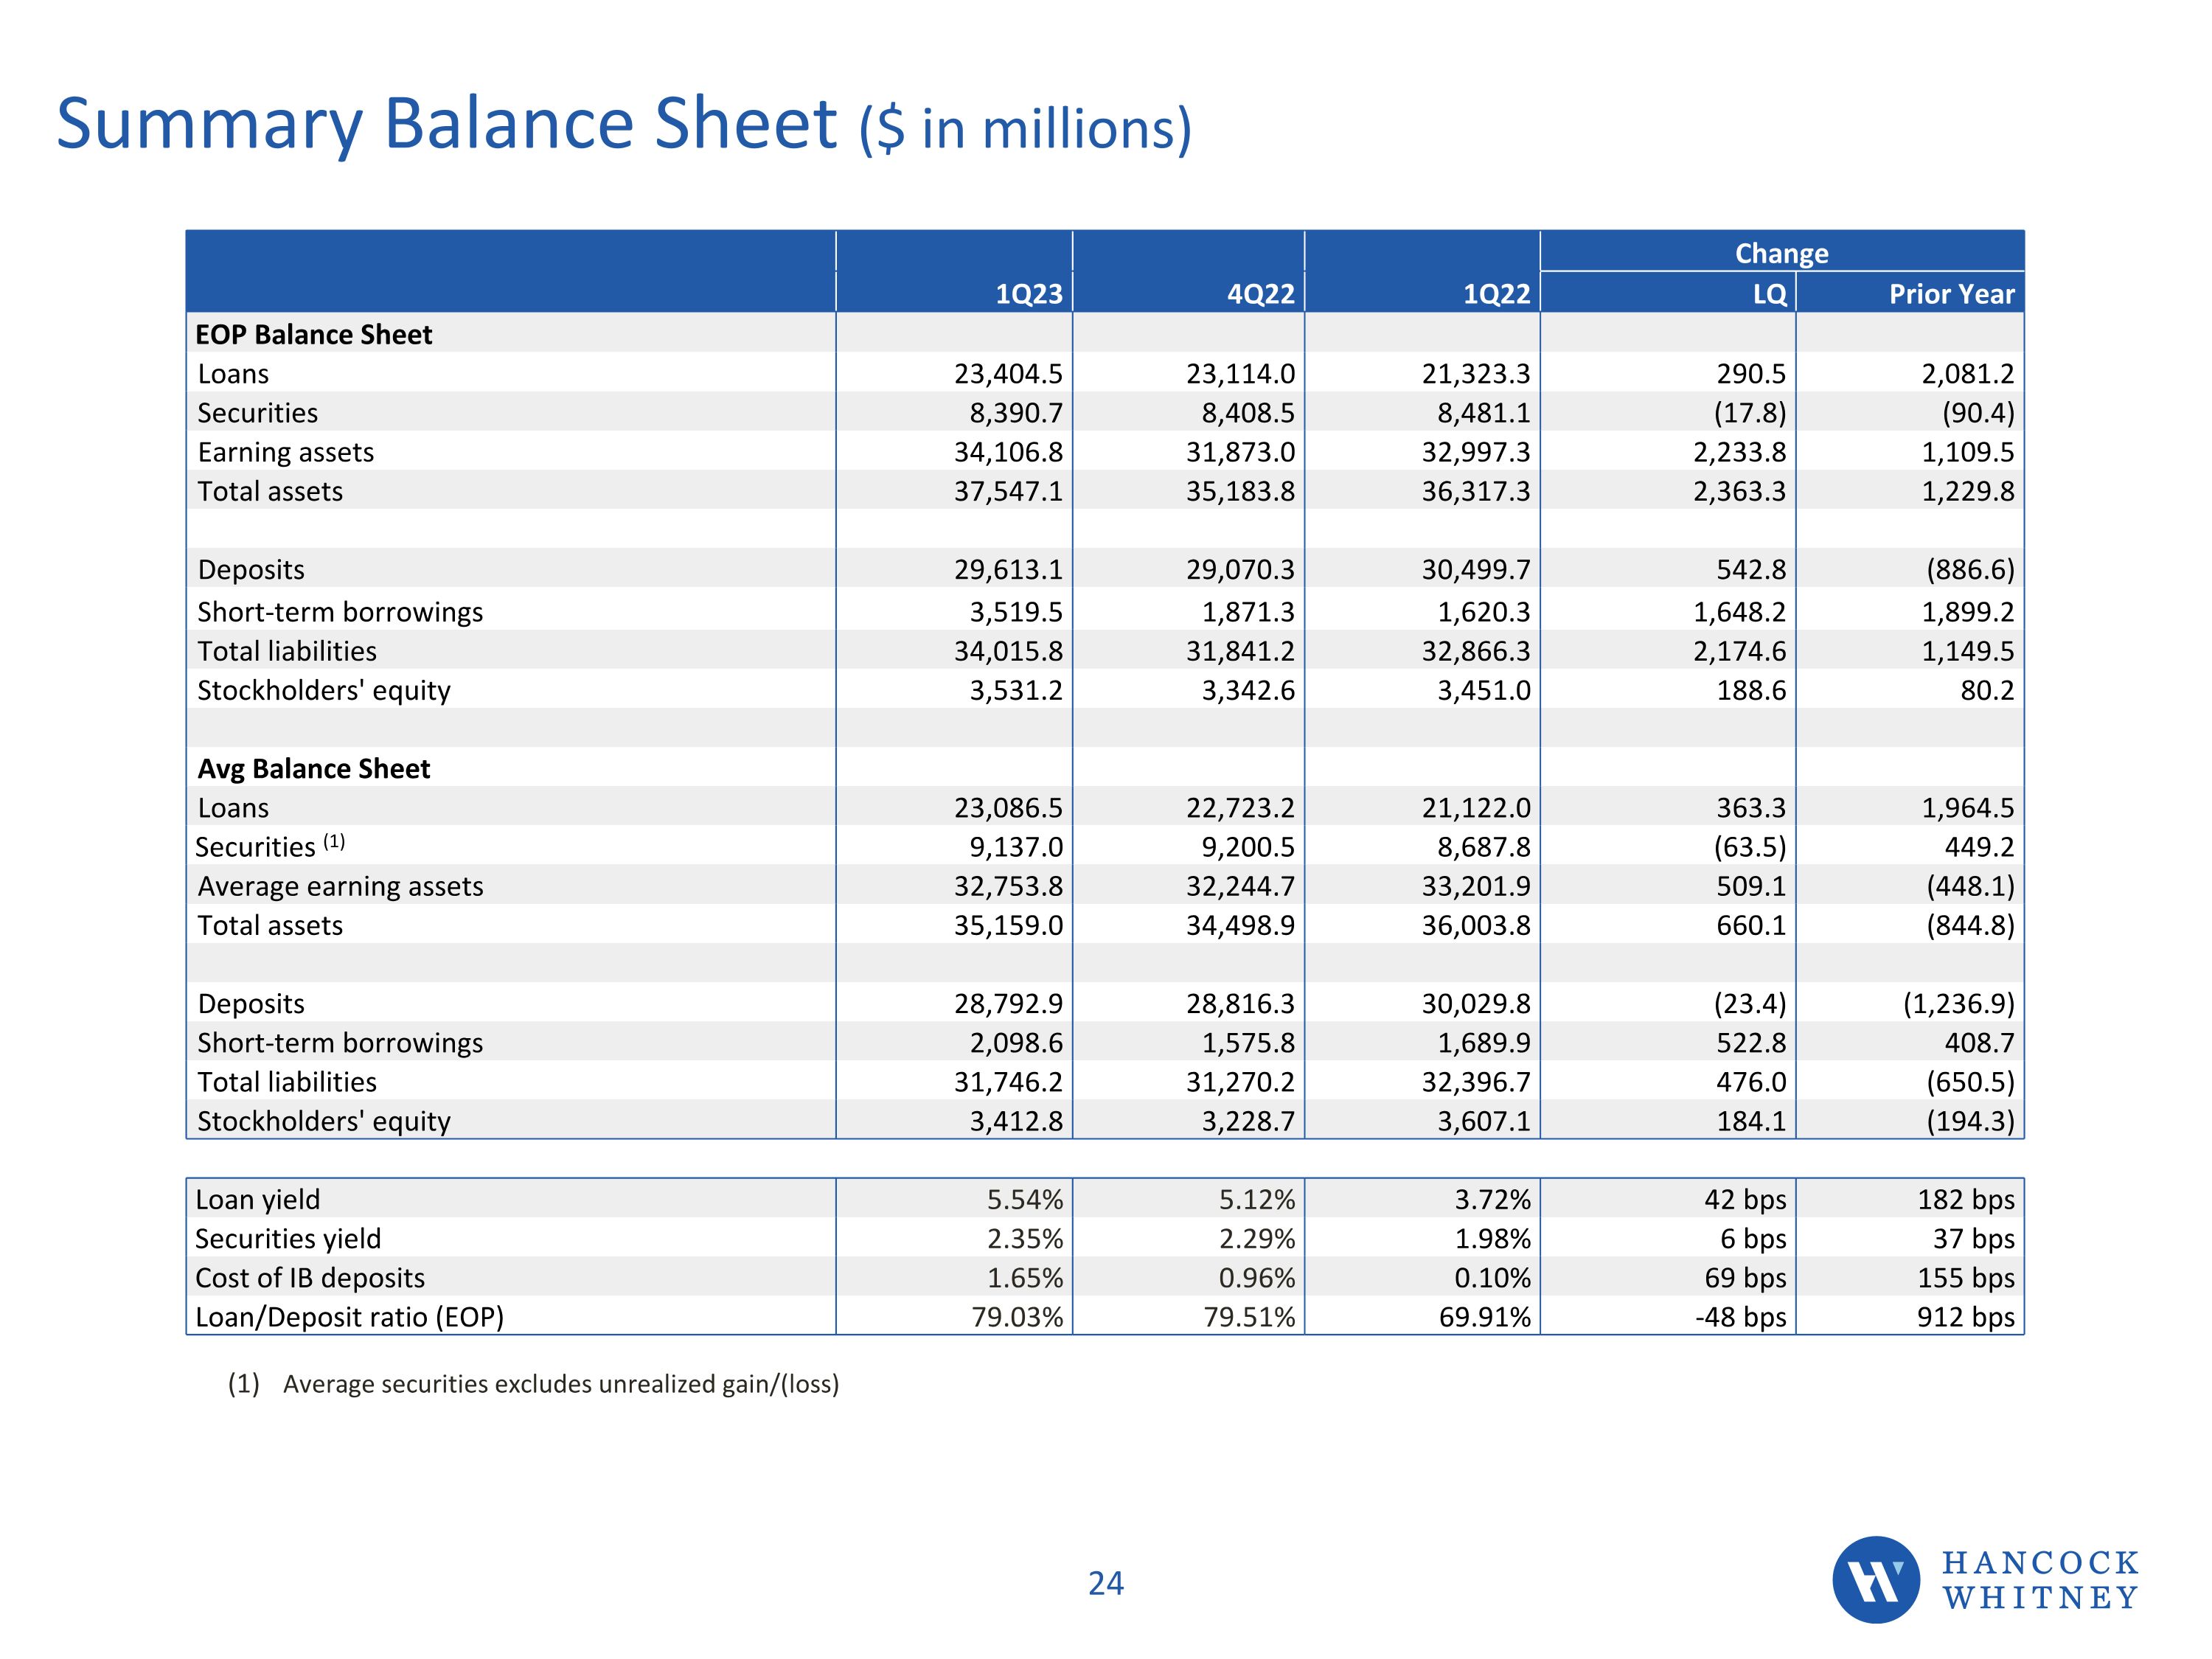2212x1659 pixels.
Task: Click the Loan yield row label
Action: [258, 1199]
